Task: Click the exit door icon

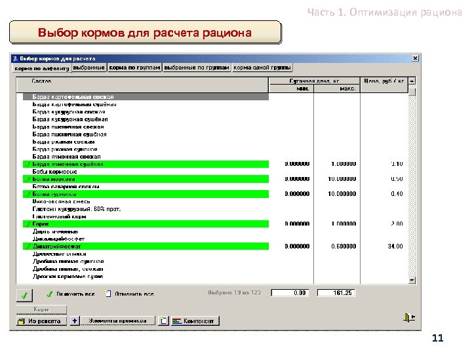Action: tap(409, 317)
